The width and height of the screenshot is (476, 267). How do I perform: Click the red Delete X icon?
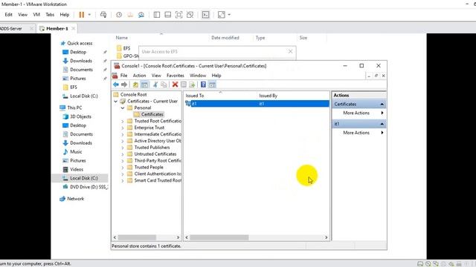tap(175, 85)
